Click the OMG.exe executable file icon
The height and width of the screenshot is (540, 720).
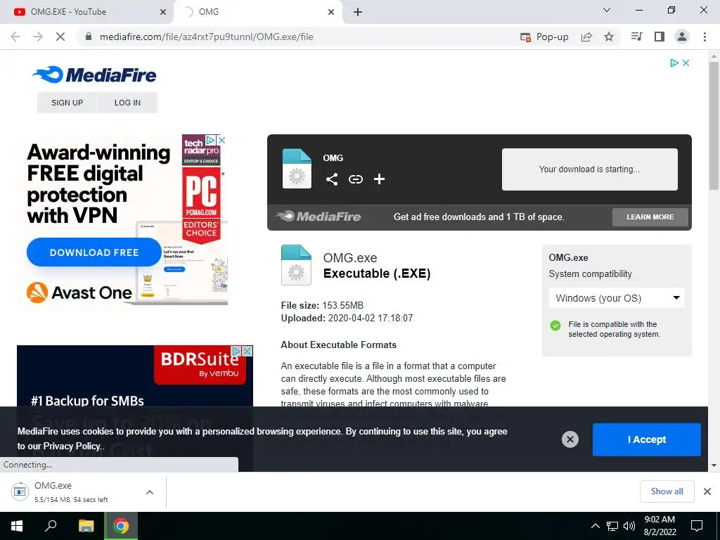tap(296, 265)
